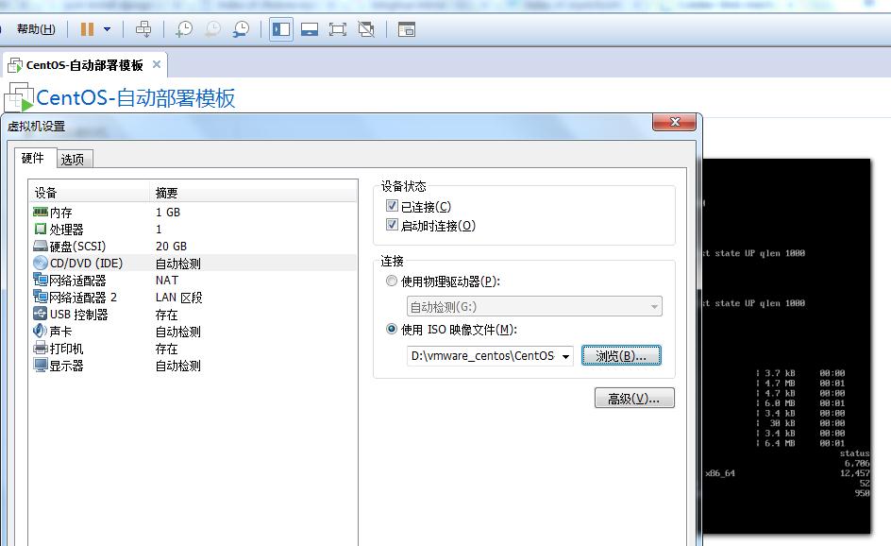Toggle the 已连接(C) checkbox

pos(392,206)
